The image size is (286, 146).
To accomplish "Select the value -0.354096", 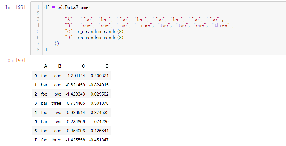I will (75, 131).
